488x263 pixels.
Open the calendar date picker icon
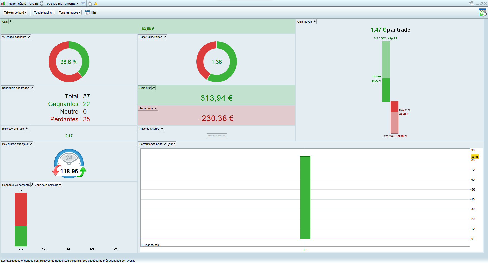[x=88, y=12]
